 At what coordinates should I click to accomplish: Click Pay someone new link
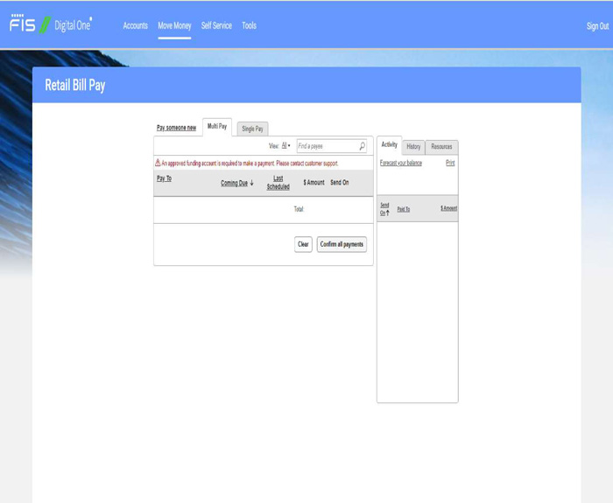(x=176, y=128)
